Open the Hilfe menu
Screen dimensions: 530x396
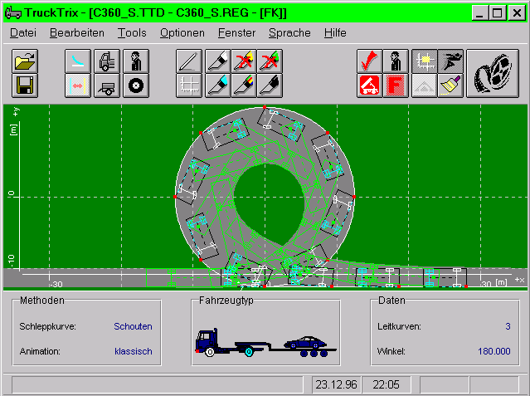click(335, 33)
